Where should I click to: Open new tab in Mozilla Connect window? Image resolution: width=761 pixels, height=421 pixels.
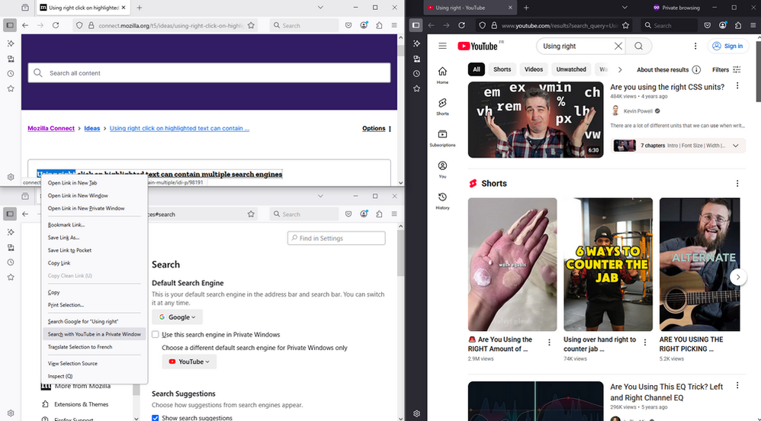click(140, 8)
